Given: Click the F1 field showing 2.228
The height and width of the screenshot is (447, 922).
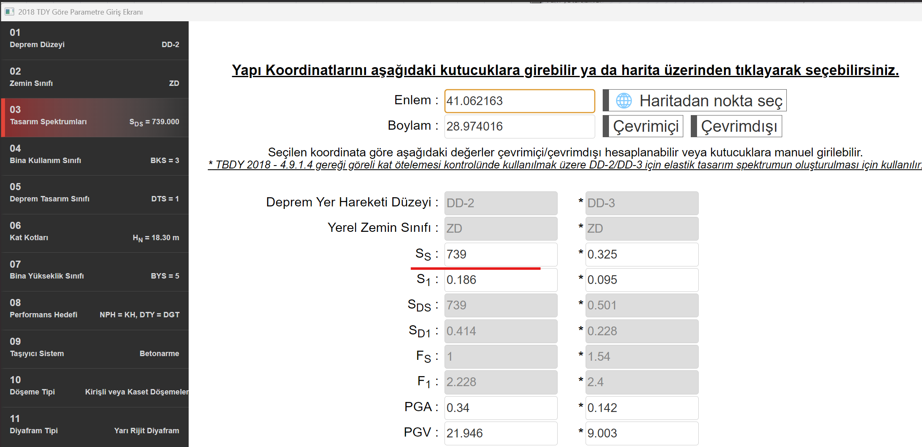Looking at the screenshot, I should [x=501, y=382].
